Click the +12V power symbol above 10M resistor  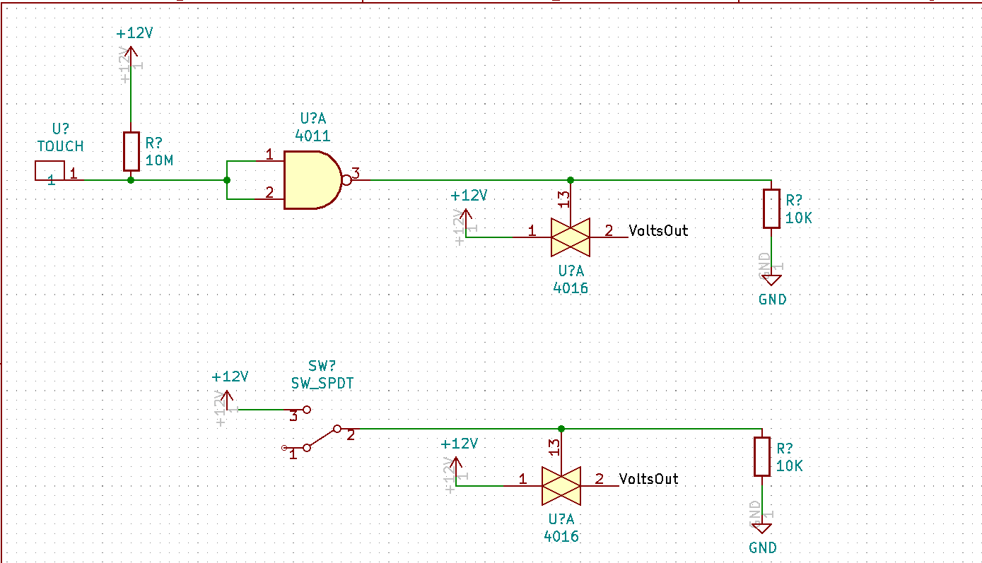(131, 58)
